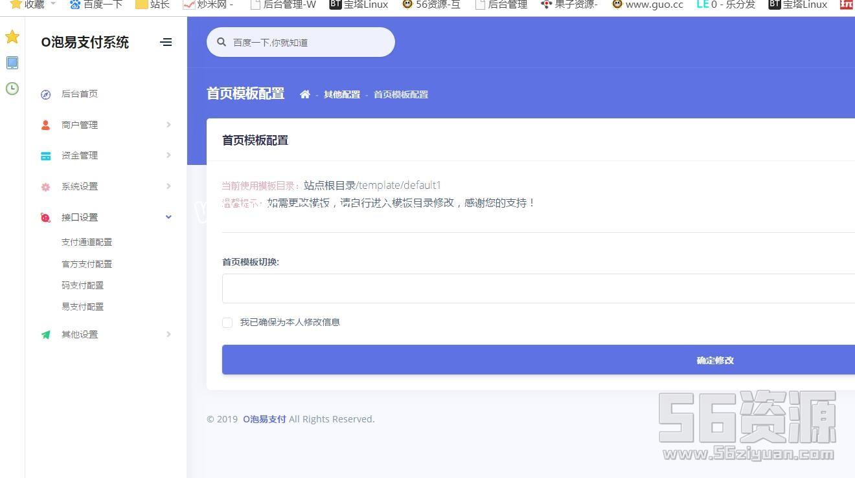Click the blue tablet icon in browser sidebar
Screen dimensions: 855x478
(12, 63)
